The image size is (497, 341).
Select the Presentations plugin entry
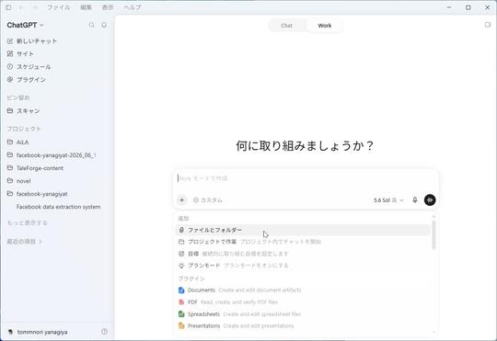tap(303, 325)
